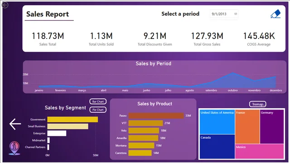
Task: Click the Sales by Segment chart title
Action: [x=65, y=108]
